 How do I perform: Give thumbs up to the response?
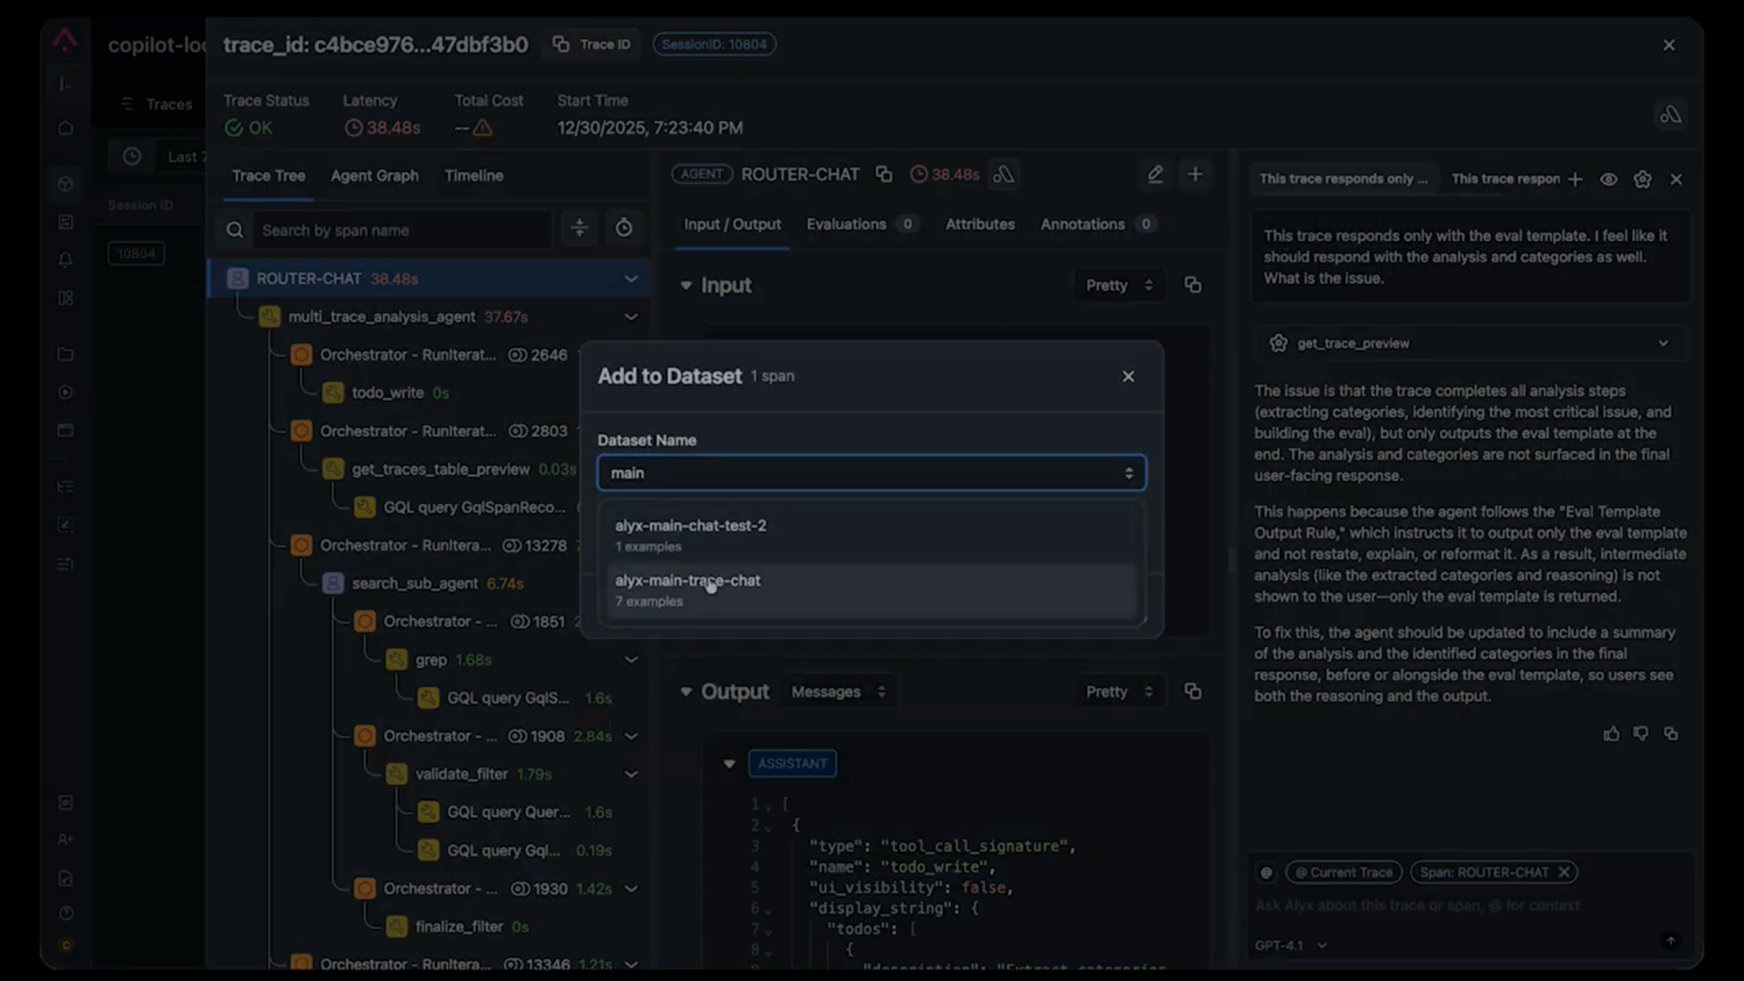[1611, 734]
